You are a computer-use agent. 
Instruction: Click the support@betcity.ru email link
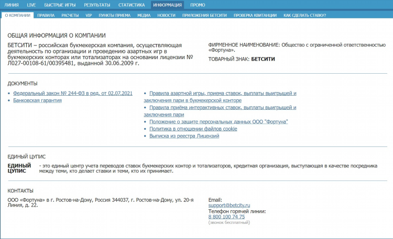tap(229, 206)
